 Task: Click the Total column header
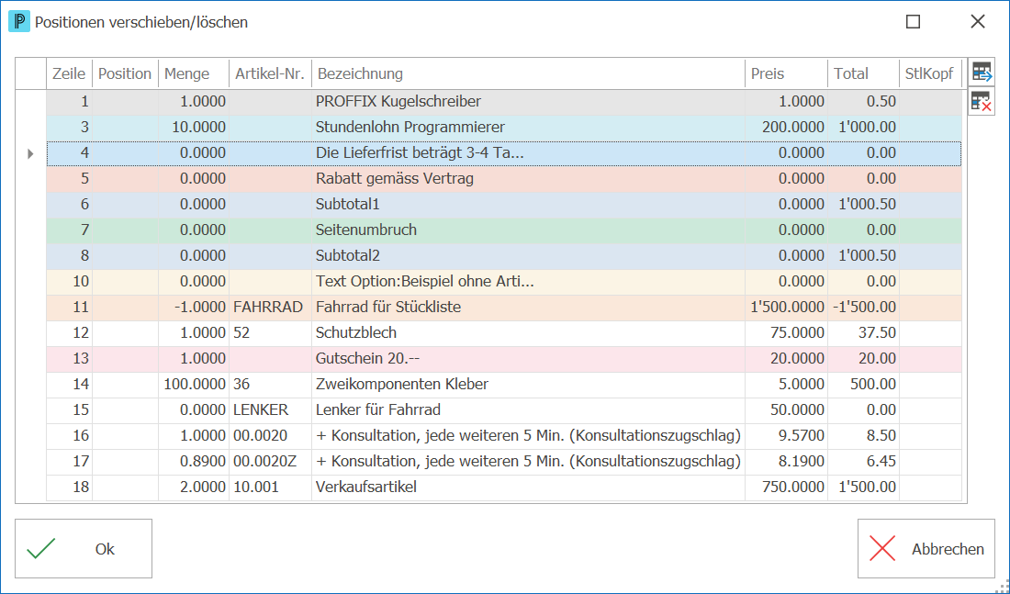tap(864, 74)
